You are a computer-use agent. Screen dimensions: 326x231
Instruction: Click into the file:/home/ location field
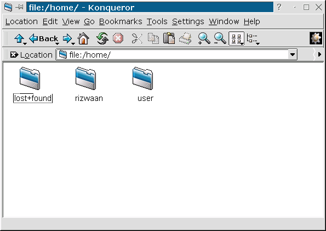(177, 55)
